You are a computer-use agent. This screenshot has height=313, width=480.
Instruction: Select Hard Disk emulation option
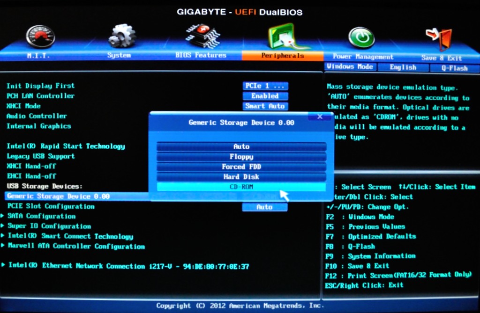pyautogui.click(x=241, y=177)
